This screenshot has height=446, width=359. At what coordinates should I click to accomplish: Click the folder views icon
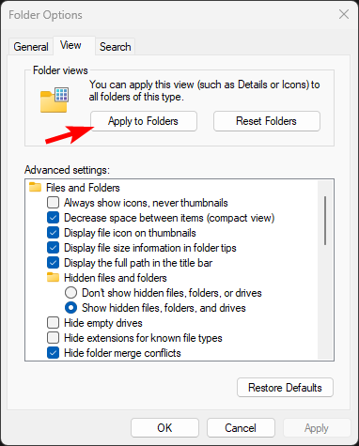[x=55, y=100]
